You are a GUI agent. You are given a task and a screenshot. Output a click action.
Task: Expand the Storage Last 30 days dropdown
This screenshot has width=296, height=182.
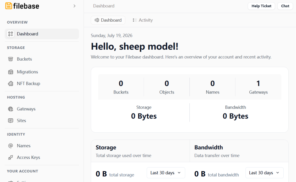coord(166,173)
